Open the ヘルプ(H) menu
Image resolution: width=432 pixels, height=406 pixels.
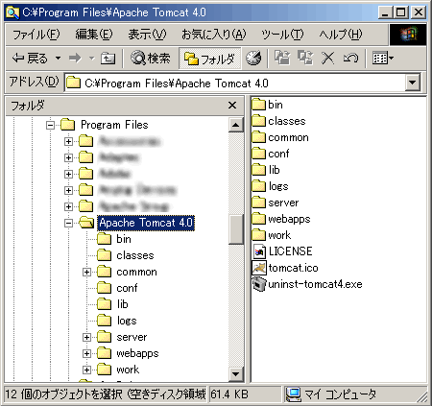tap(341, 35)
